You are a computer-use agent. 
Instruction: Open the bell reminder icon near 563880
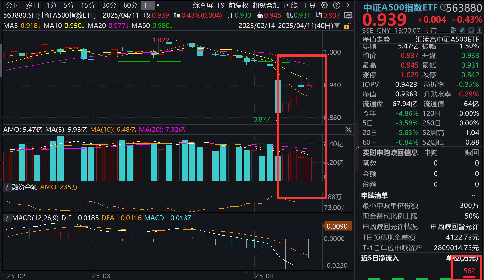471,30
